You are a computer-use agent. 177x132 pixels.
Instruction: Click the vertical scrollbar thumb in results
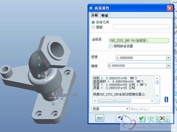(157, 82)
